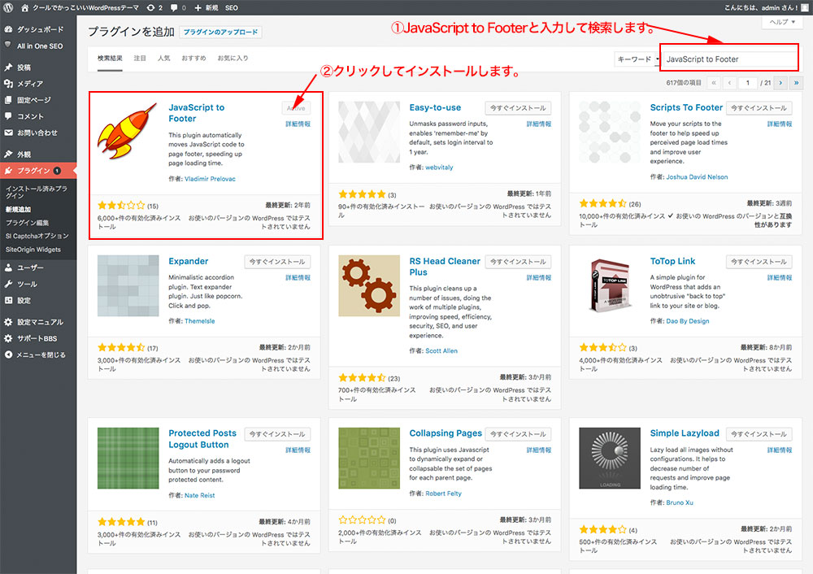Open 詳細情報 for ToTop Link
Image resolution: width=813 pixels, height=574 pixels.
(780, 278)
